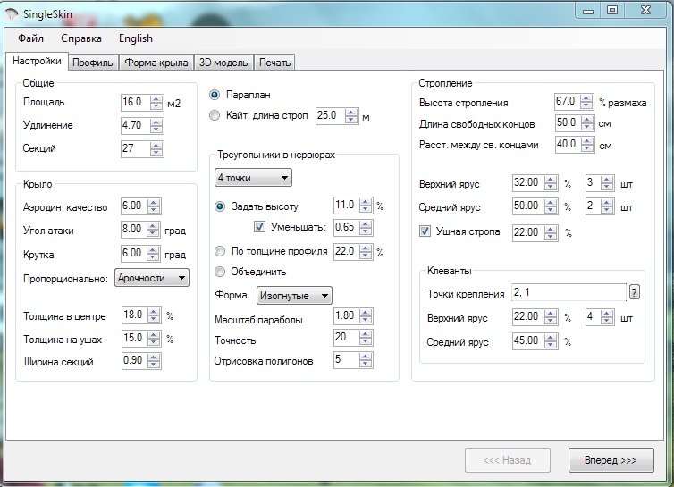The image size is (674, 487).
Task: Click the Точки крепления input field
Action: point(567,292)
